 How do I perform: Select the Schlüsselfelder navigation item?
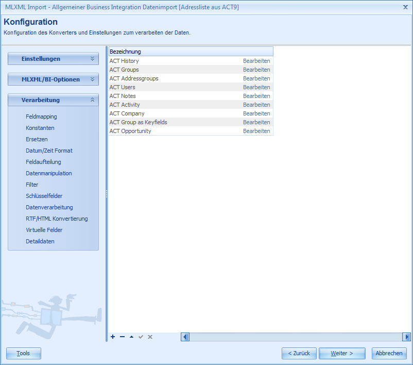(x=44, y=195)
